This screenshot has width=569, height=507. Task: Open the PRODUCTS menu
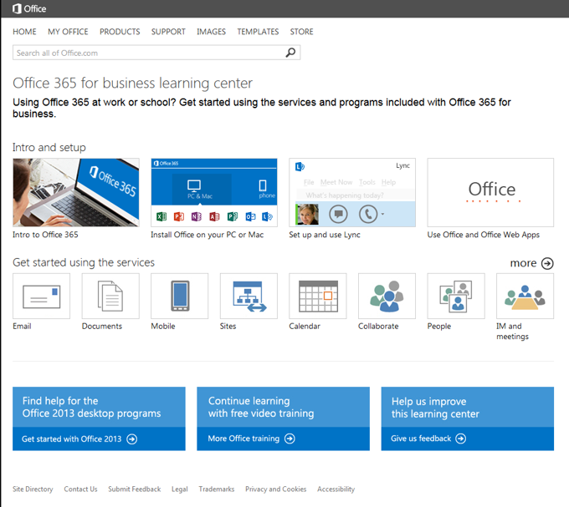coord(120,32)
